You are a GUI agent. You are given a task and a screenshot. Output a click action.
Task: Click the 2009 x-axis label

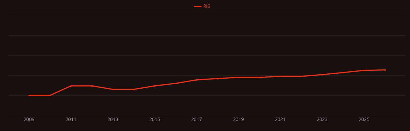[29, 120]
